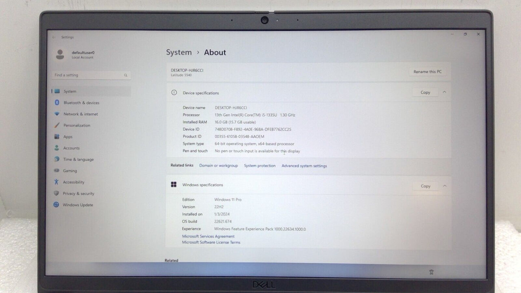
Task: Open Accessibility settings
Action: tap(91, 182)
